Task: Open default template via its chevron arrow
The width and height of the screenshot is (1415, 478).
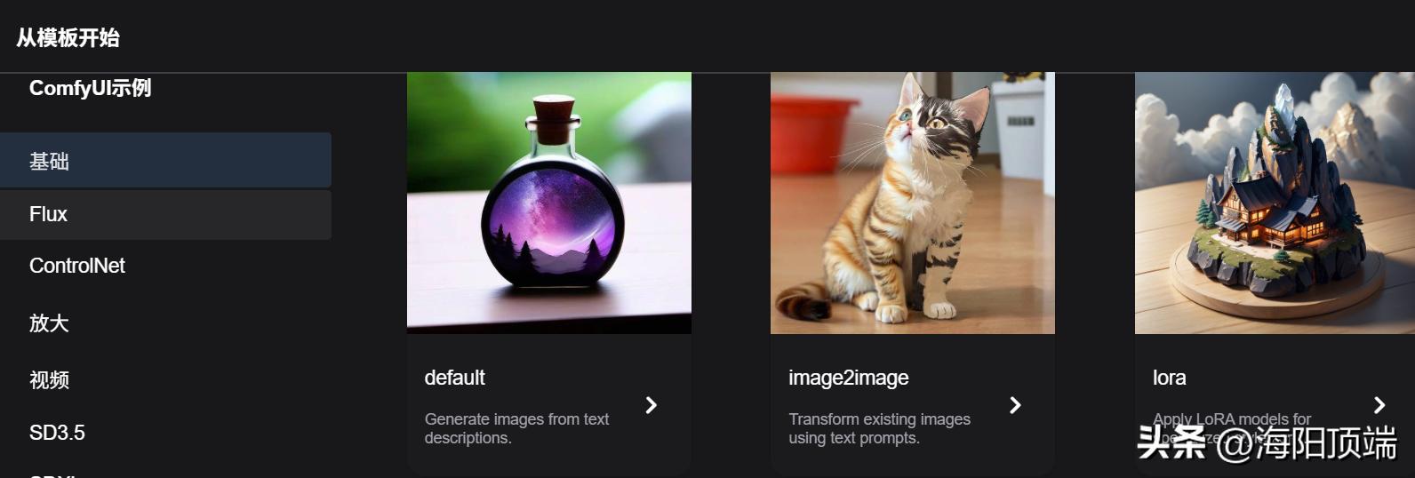Action: point(651,405)
